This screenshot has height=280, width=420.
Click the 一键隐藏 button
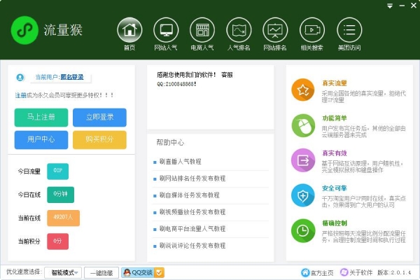pos(101,272)
